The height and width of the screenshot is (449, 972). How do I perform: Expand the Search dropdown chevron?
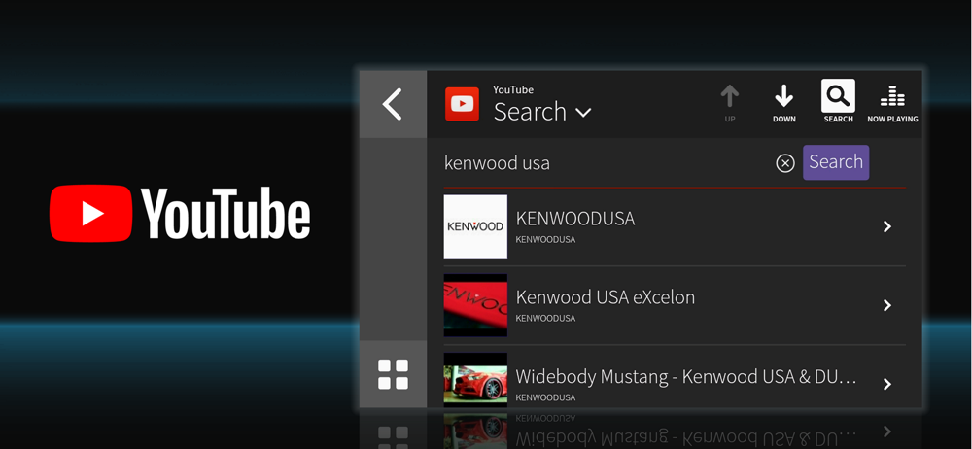(x=583, y=113)
